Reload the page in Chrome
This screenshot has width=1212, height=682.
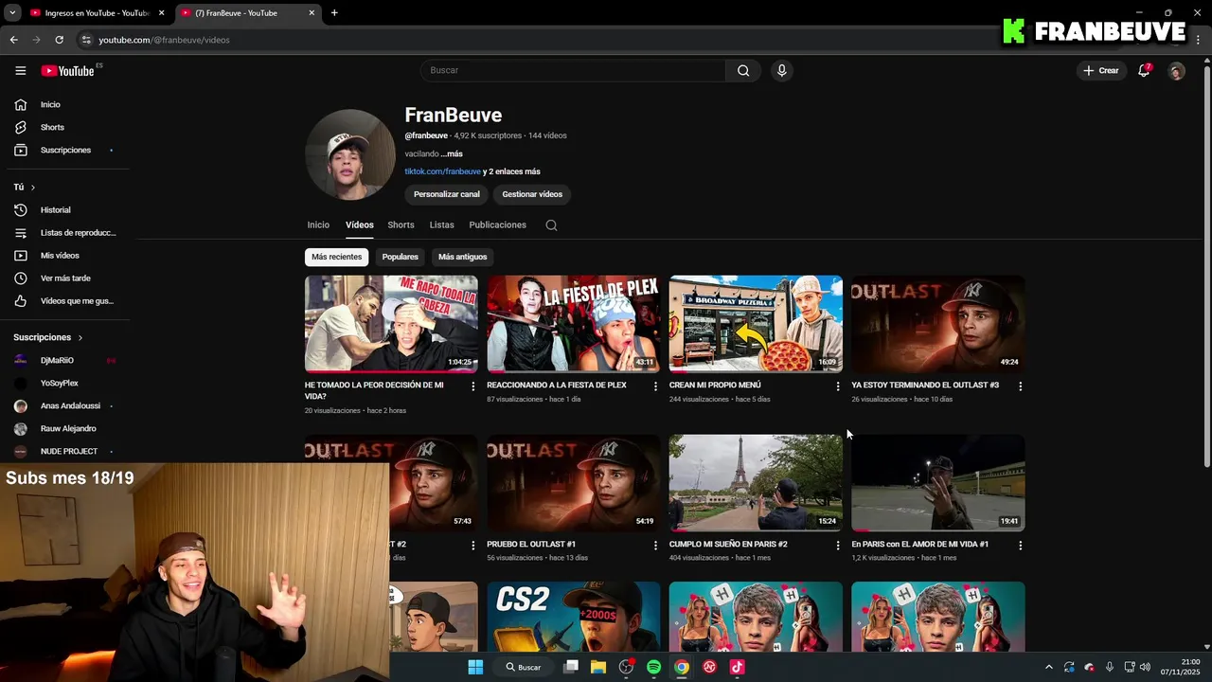(x=59, y=40)
